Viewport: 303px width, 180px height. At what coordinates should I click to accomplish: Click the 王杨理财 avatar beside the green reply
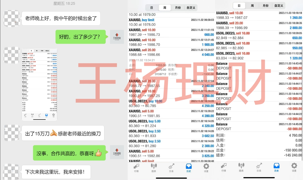117,37
